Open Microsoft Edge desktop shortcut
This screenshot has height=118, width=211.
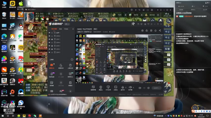[x=4, y=38]
